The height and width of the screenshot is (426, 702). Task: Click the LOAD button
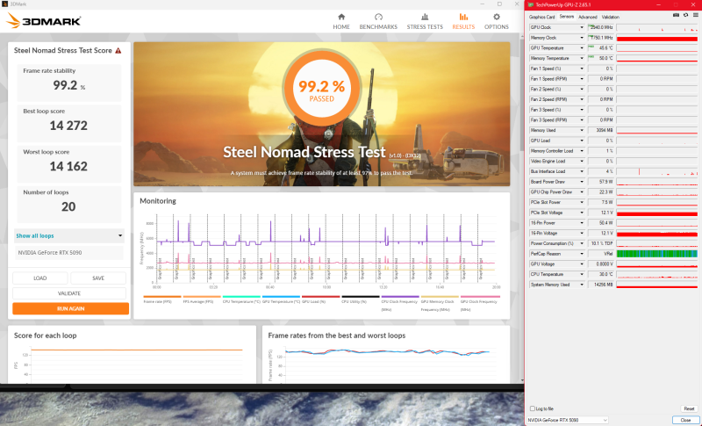40,278
